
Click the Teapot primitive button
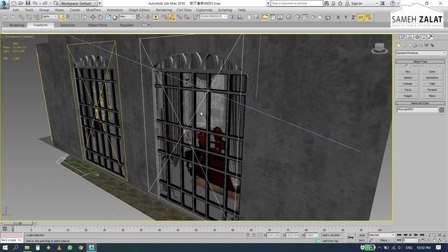(x=407, y=96)
